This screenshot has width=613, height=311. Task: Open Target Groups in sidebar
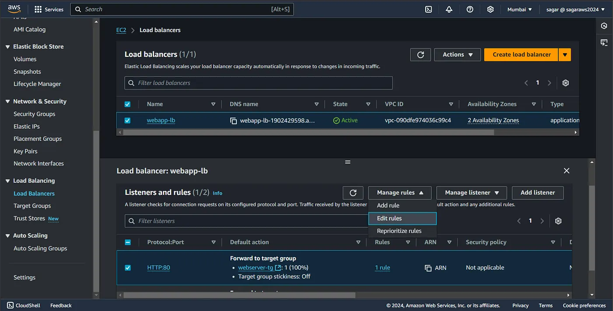click(32, 206)
